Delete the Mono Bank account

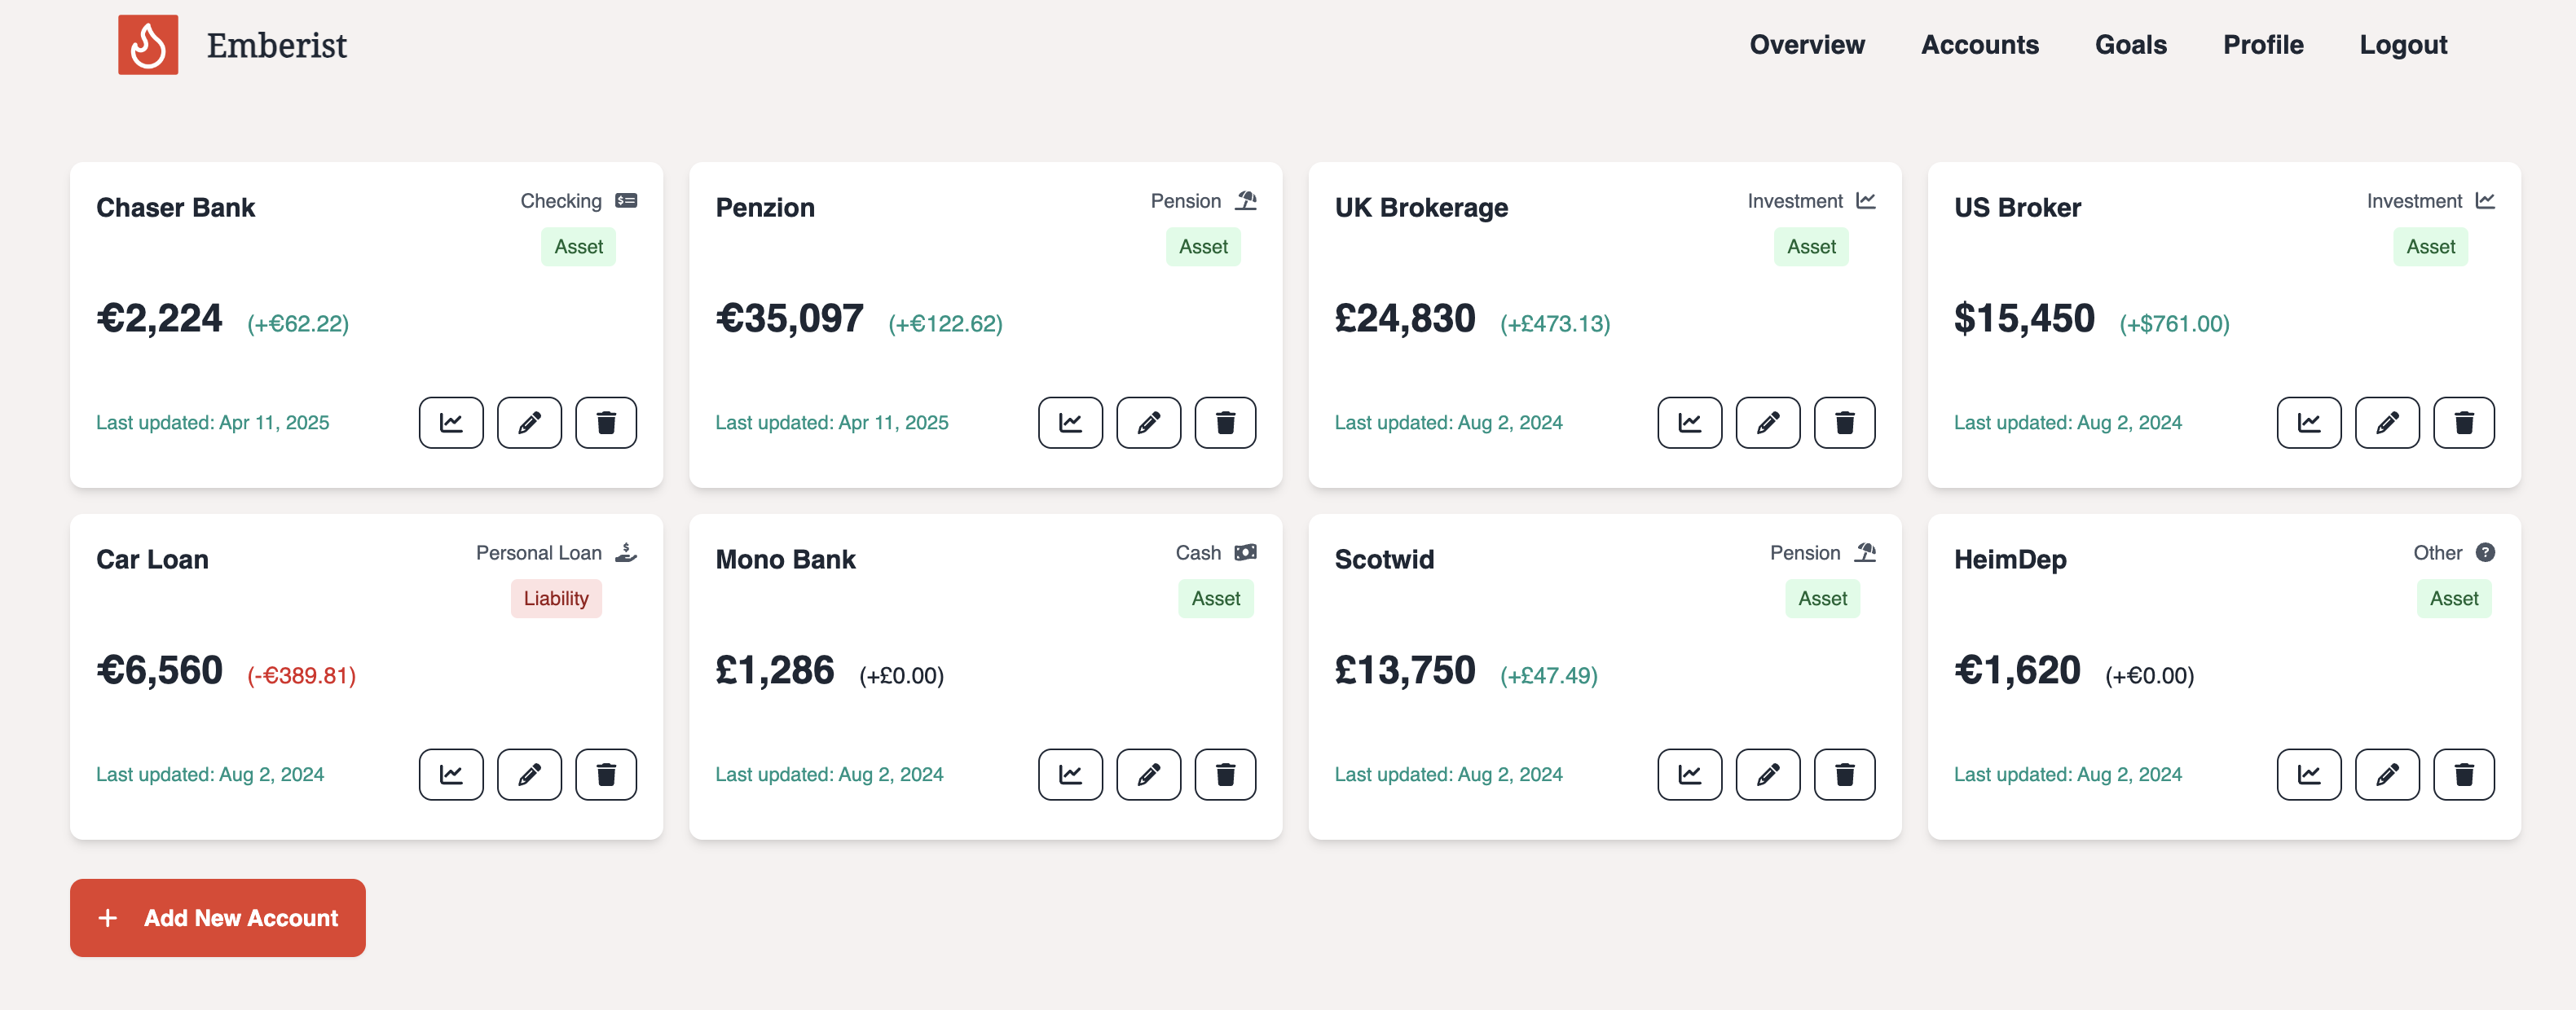[1225, 775]
